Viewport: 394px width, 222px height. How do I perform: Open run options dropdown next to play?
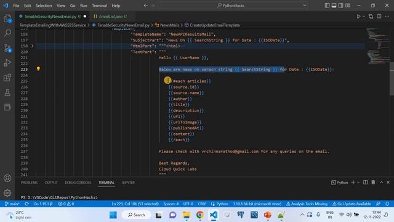point(364,17)
